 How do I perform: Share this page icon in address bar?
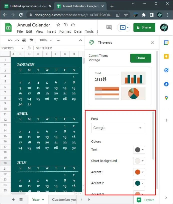pos(118,15)
